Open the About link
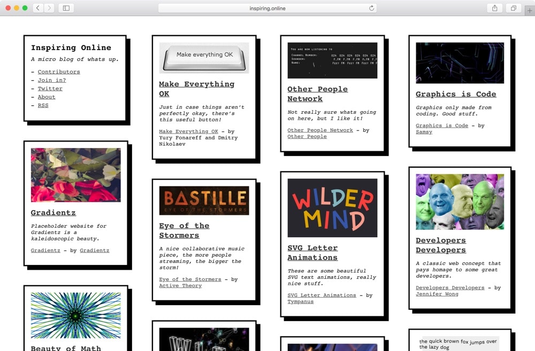Screen dimensions: 535x351 (x=47, y=97)
